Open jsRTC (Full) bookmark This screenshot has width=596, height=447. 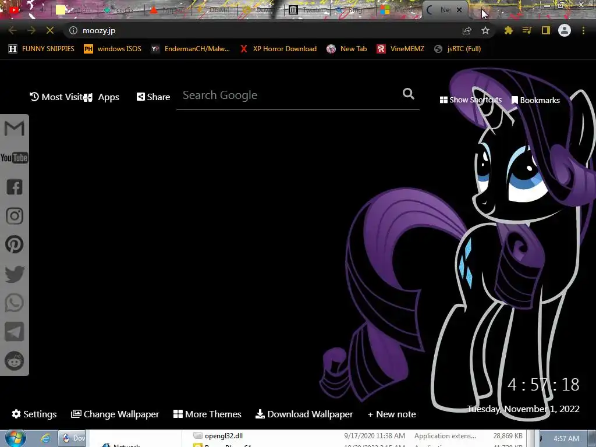coord(457,49)
